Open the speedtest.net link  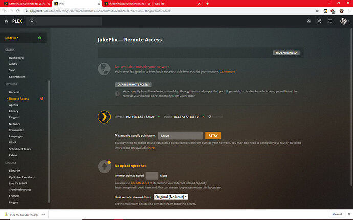140,183
